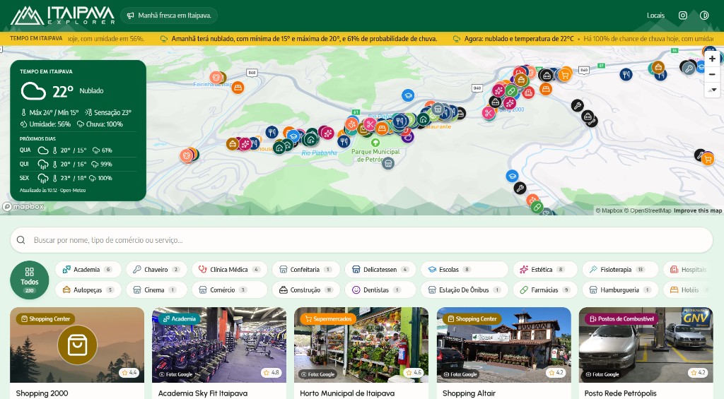Select the green tree marker at Parque Municipal
This screenshot has height=399, width=724.
[375, 143]
